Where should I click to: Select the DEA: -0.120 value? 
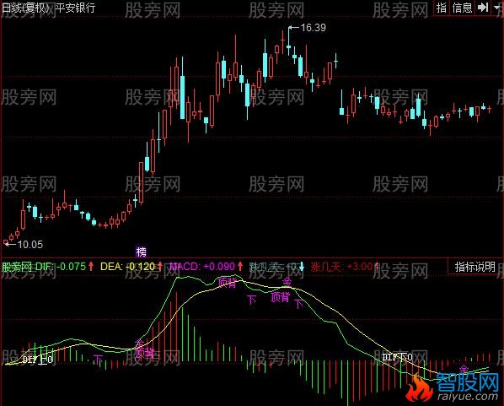127,267
